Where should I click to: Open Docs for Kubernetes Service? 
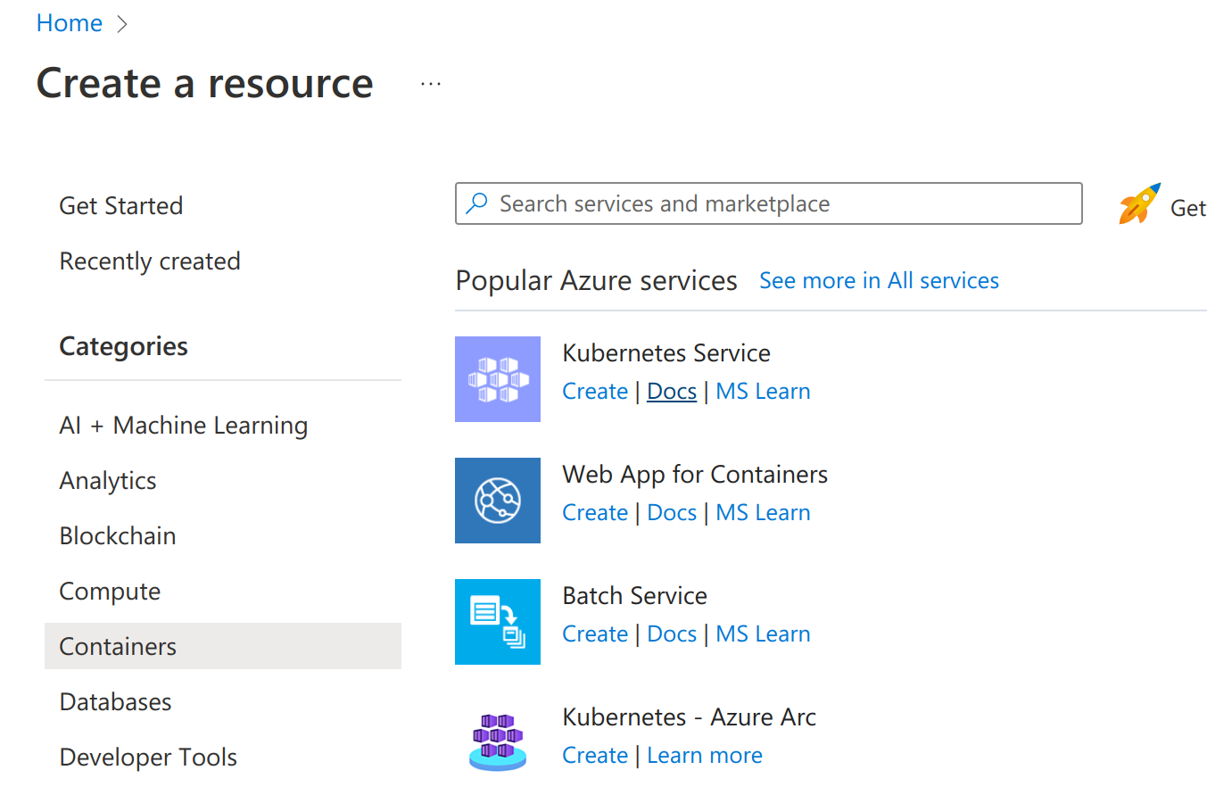coord(672,392)
